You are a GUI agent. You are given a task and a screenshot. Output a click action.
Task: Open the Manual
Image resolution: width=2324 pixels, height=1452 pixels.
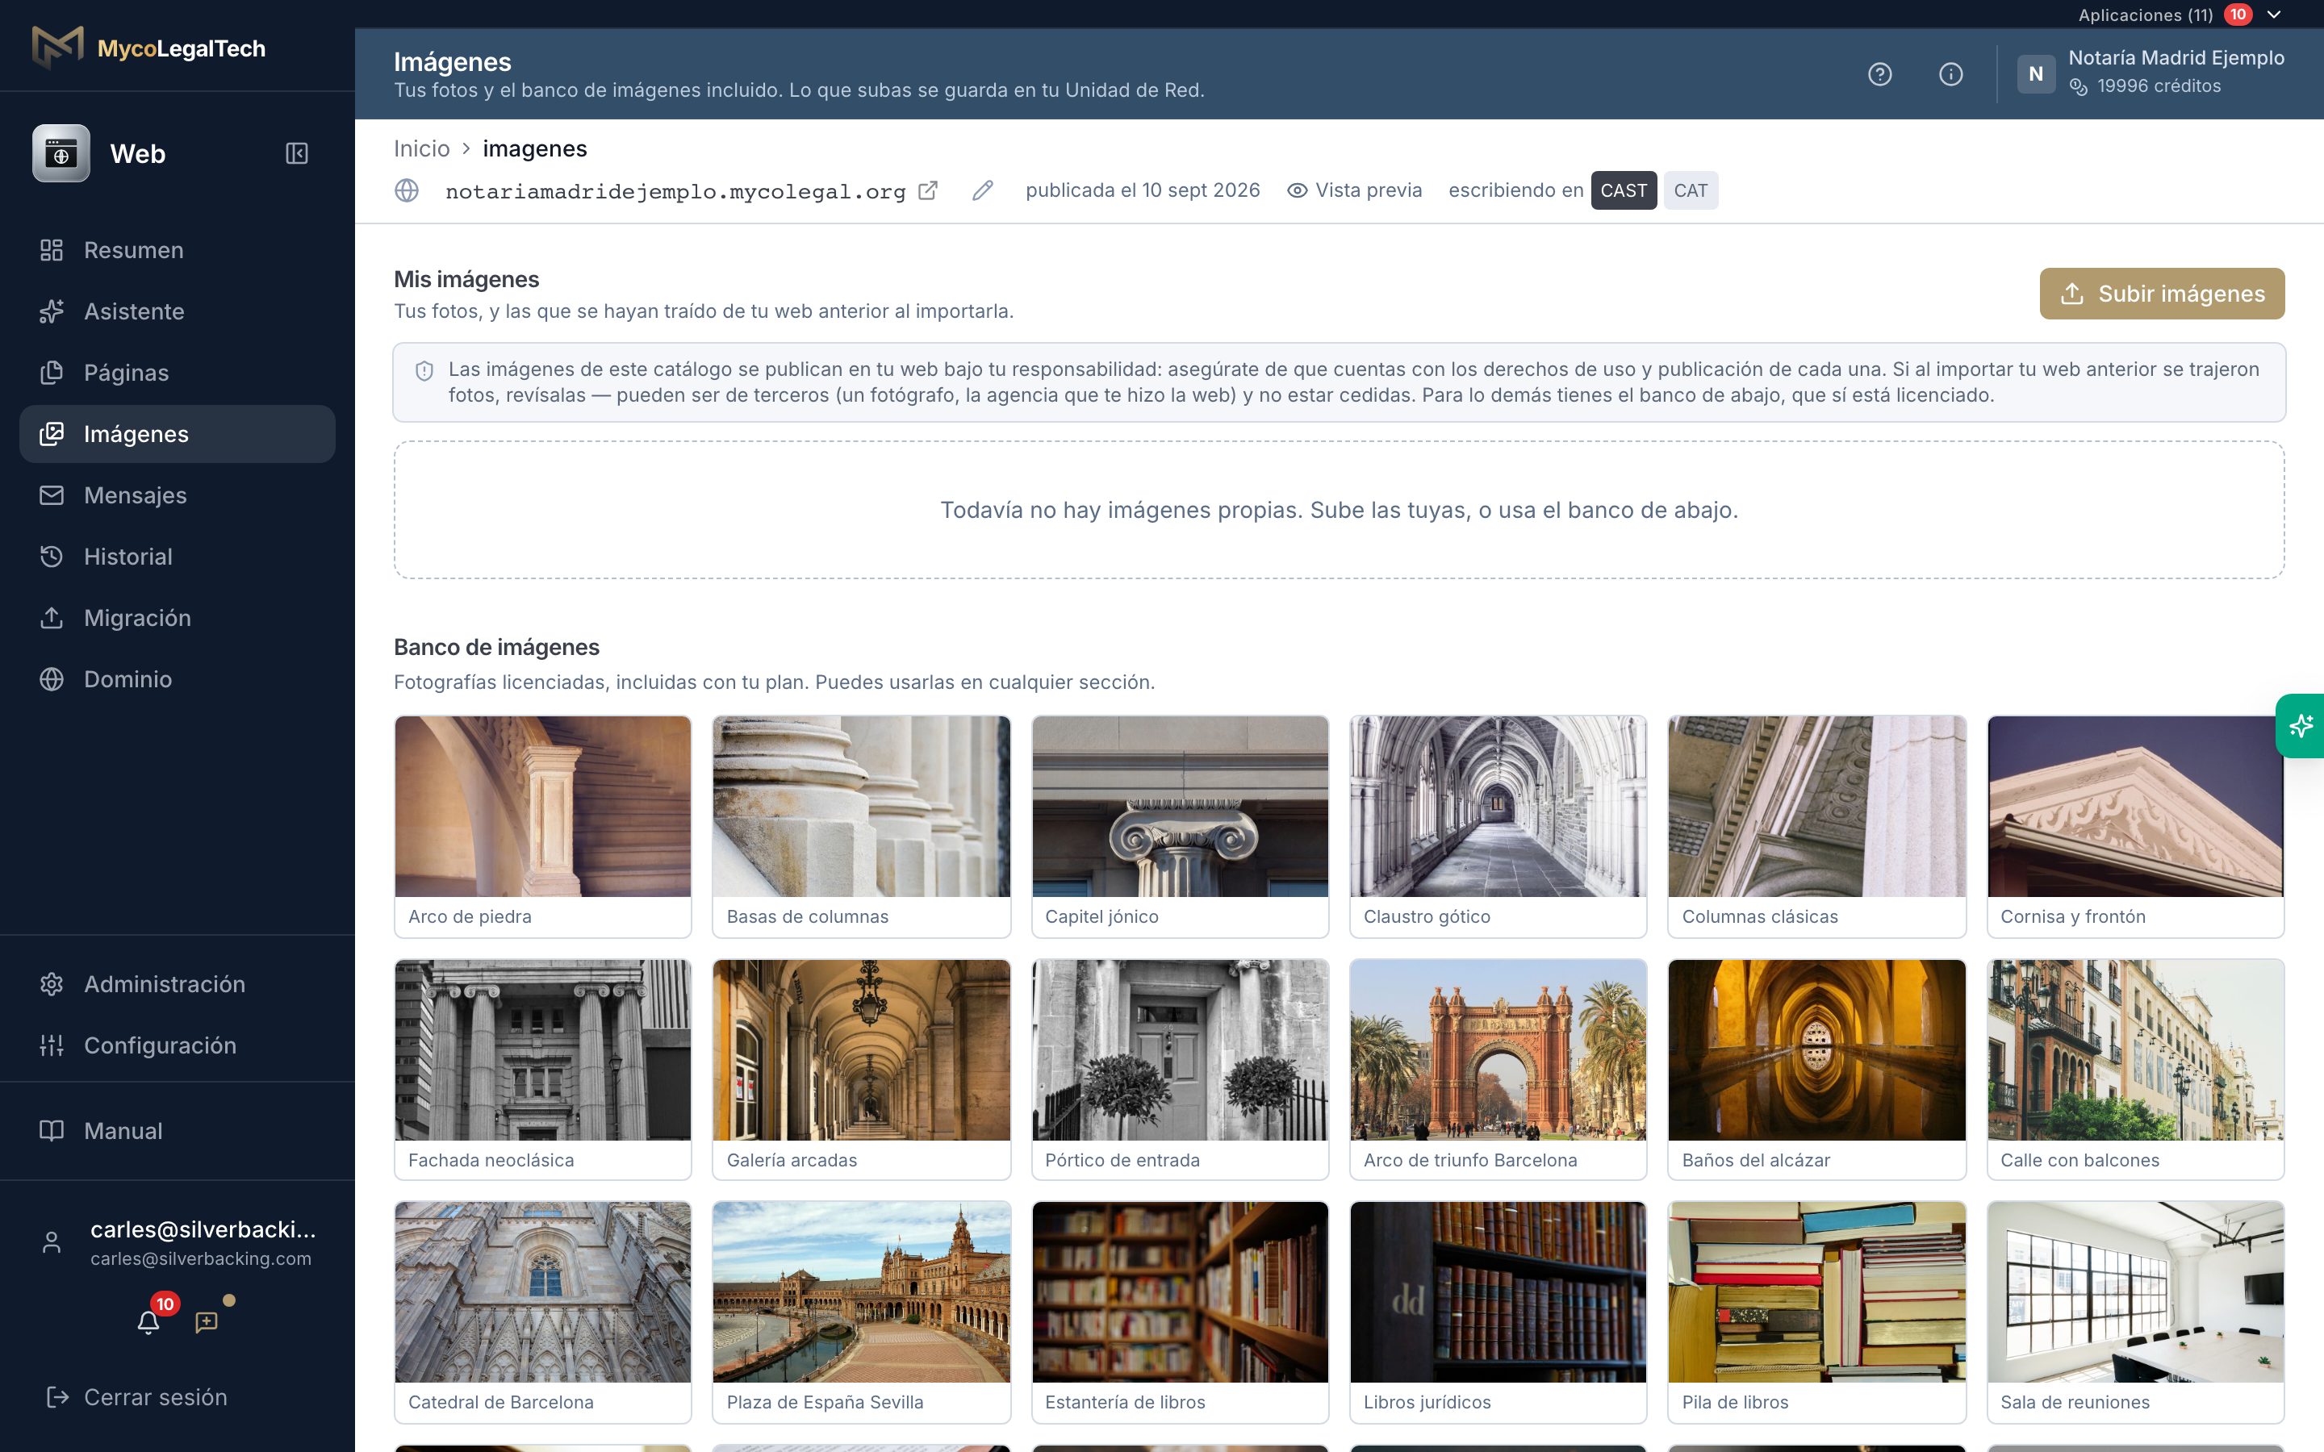(x=178, y=1131)
